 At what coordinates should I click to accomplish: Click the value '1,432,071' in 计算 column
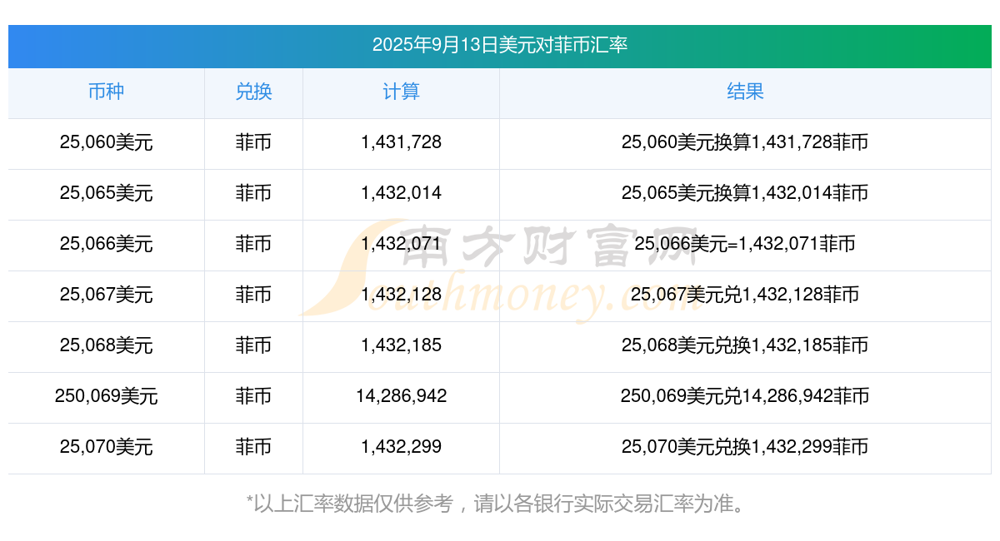tap(401, 244)
